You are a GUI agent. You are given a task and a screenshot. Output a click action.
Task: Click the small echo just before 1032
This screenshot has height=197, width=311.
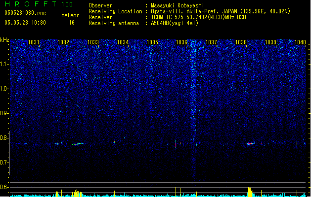pyautogui.click(x=57, y=144)
